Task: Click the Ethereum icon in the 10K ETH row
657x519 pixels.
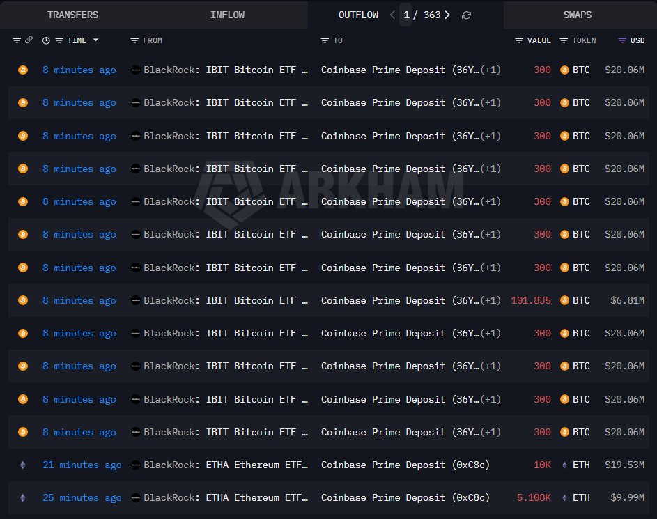Action: (564, 465)
